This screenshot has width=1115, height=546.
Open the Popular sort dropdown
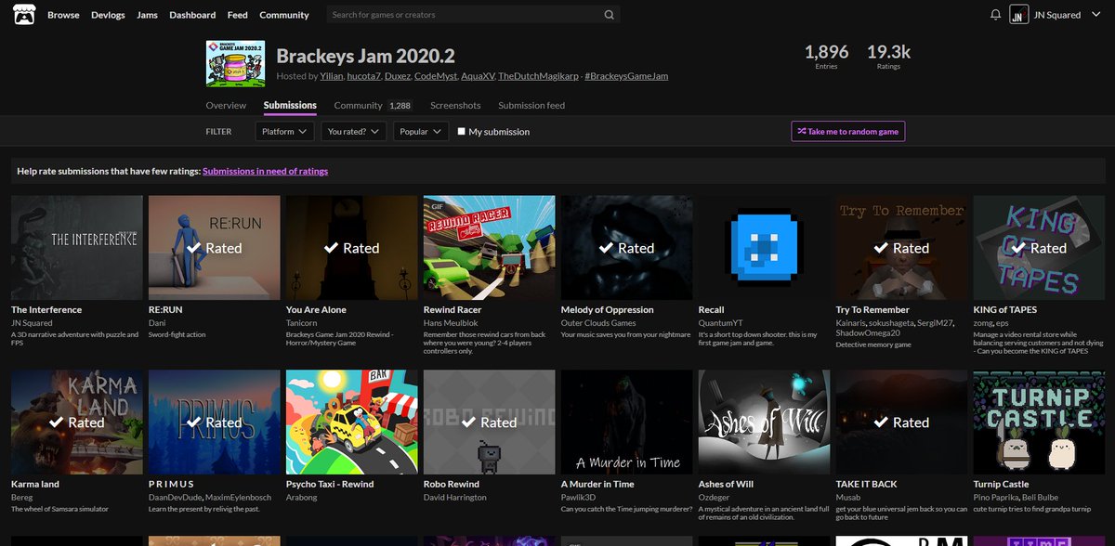tap(421, 132)
